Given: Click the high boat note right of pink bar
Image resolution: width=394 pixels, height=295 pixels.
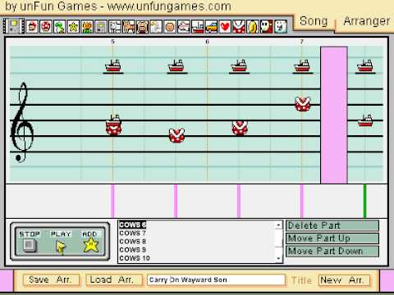Looking at the screenshot, I should click(365, 66).
